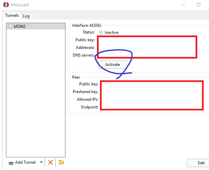Image resolution: width=209 pixels, height=170 pixels.
Task: Maximize the WireGuard window
Action: (199, 5)
